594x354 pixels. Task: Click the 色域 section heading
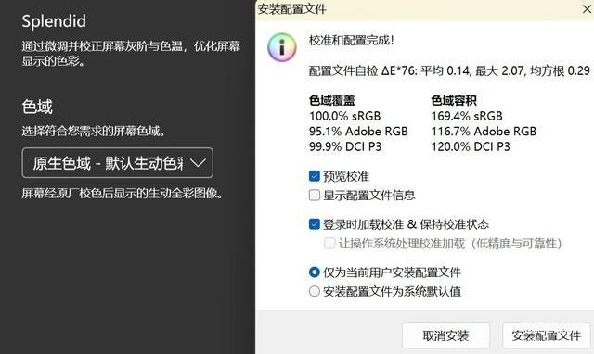[37, 107]
